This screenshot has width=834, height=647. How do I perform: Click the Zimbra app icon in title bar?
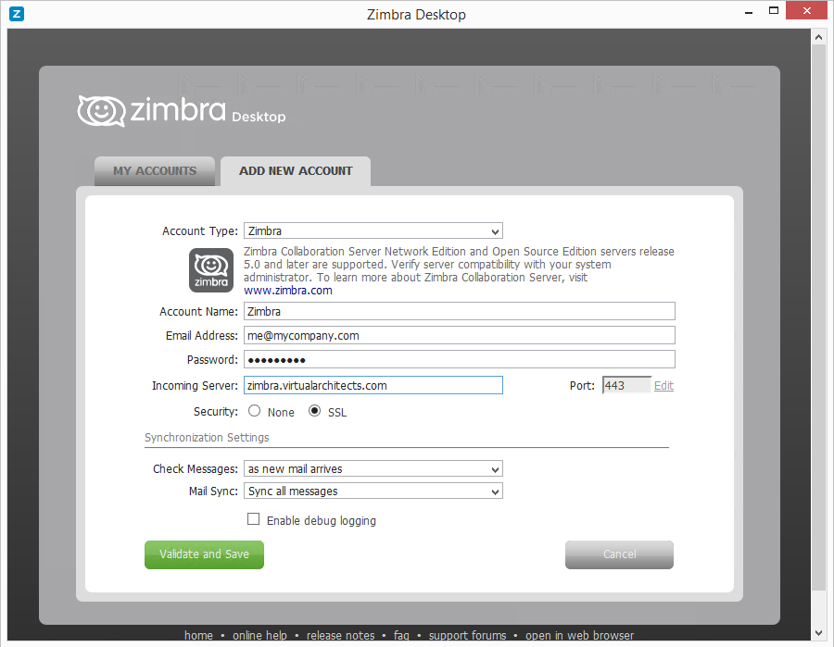17,14
